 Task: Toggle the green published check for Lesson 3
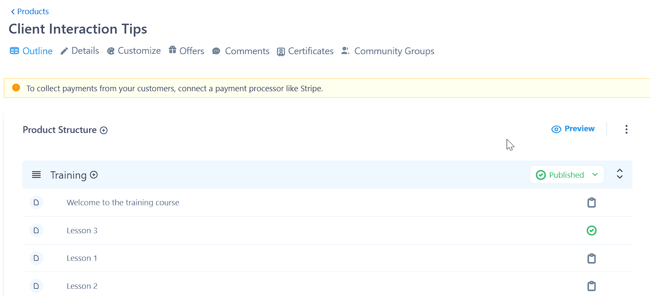tap(591, 231)
